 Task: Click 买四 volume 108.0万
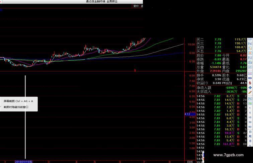point(241,47)
